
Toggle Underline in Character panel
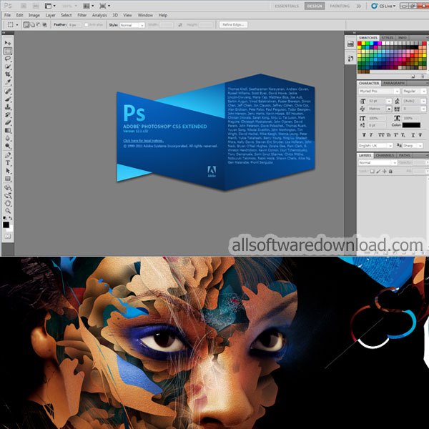click(413, 135)
